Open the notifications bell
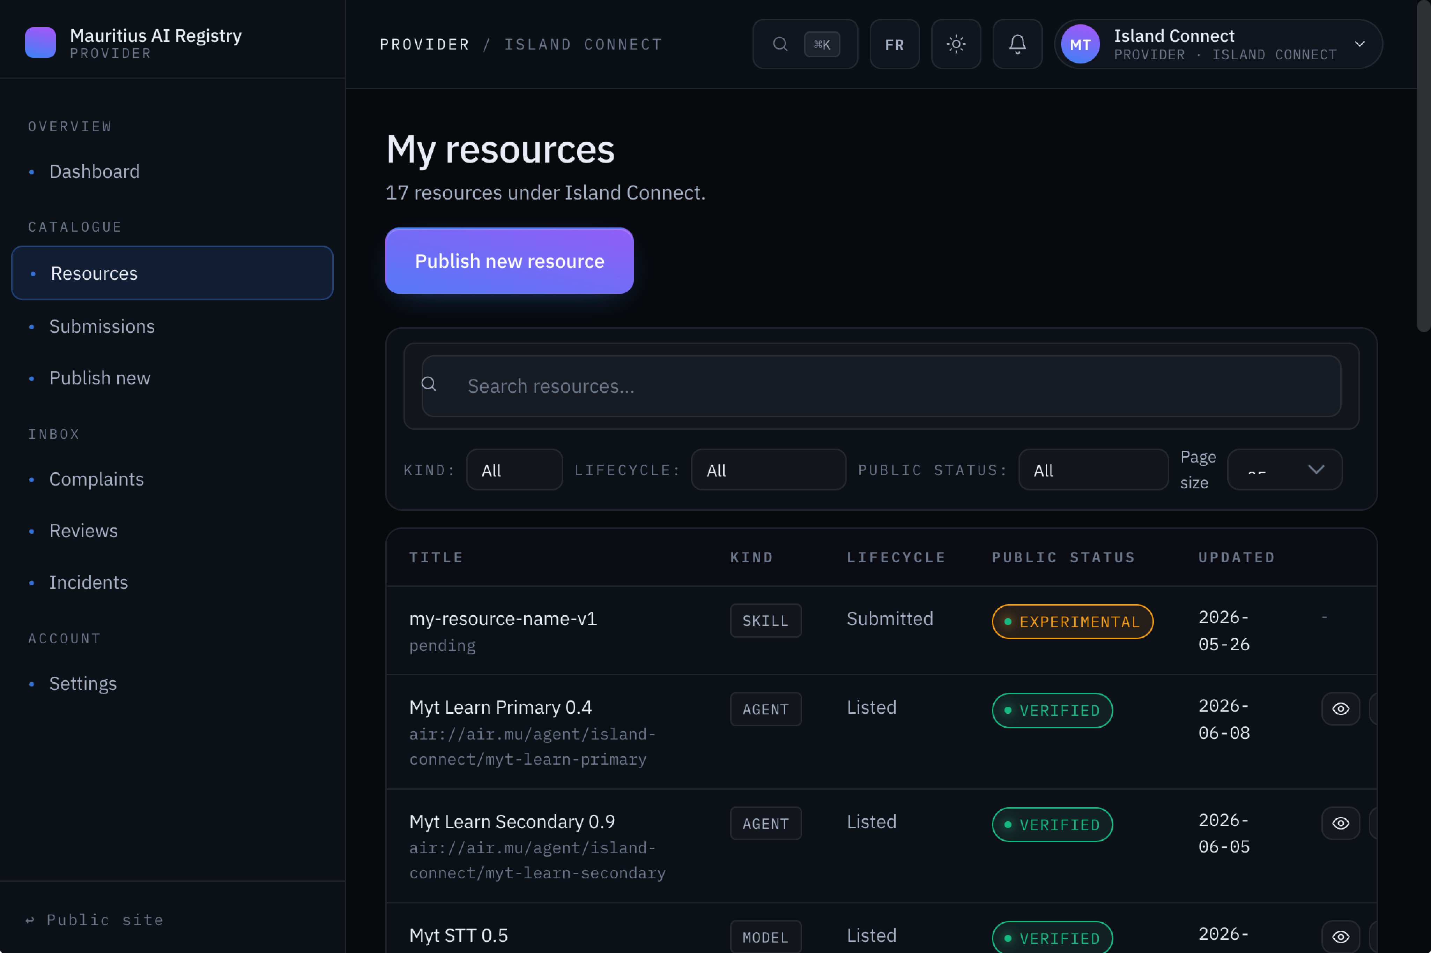Image resolution: width=1431 pixels, height=953 pixels. tap(1017, 44)
